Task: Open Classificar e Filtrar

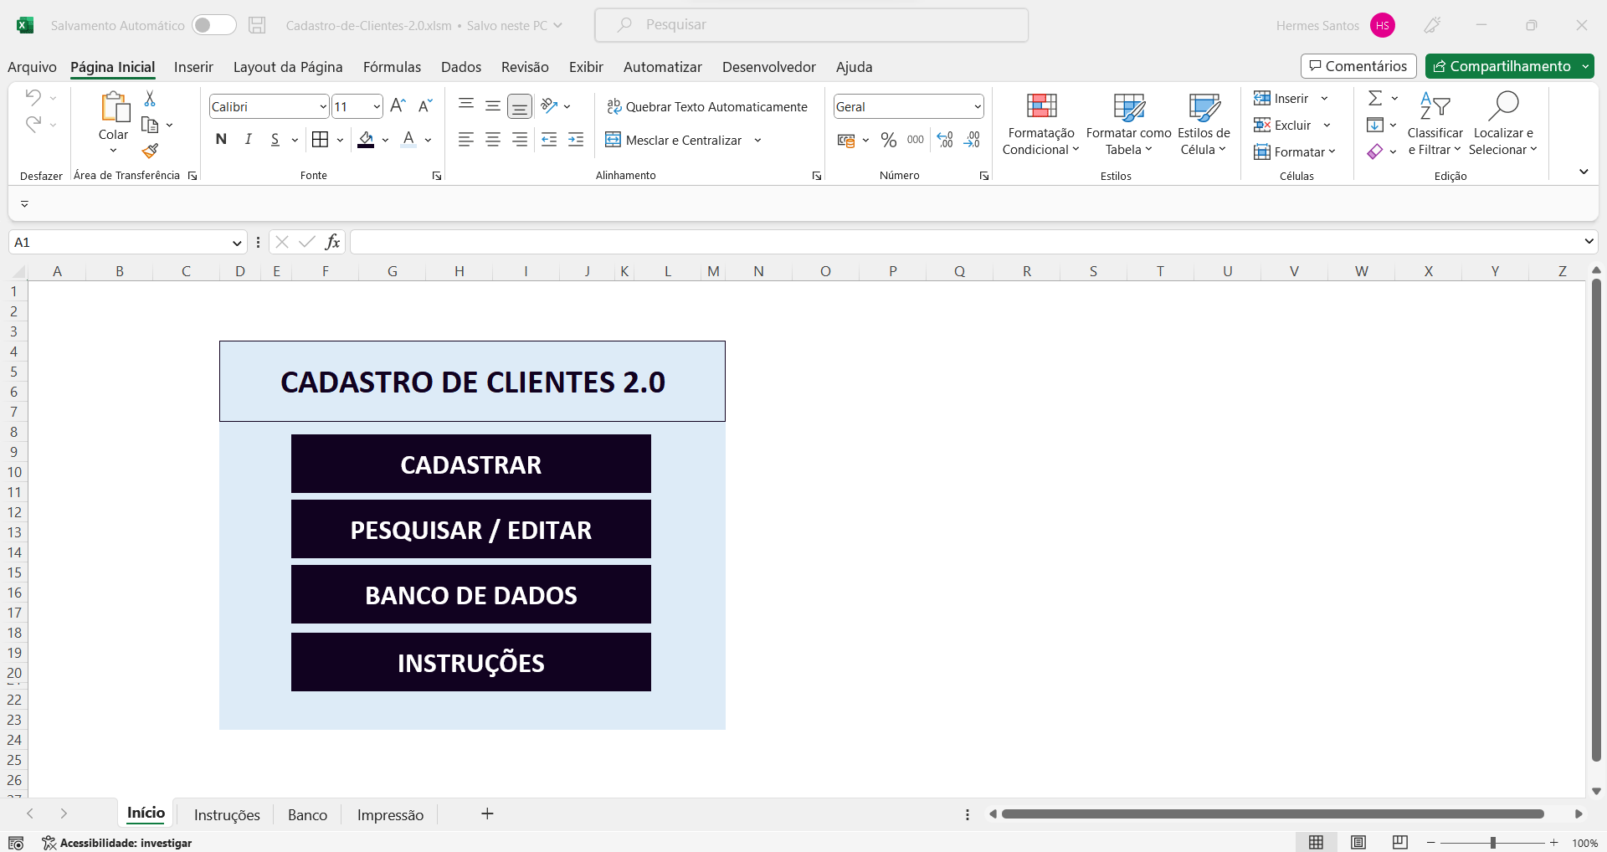Action: (1435, 124)
